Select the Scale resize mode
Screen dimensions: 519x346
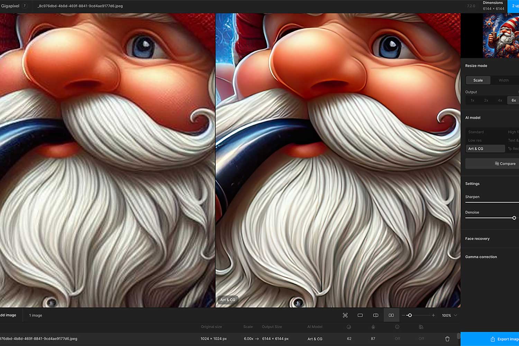[x=478, y=80]
